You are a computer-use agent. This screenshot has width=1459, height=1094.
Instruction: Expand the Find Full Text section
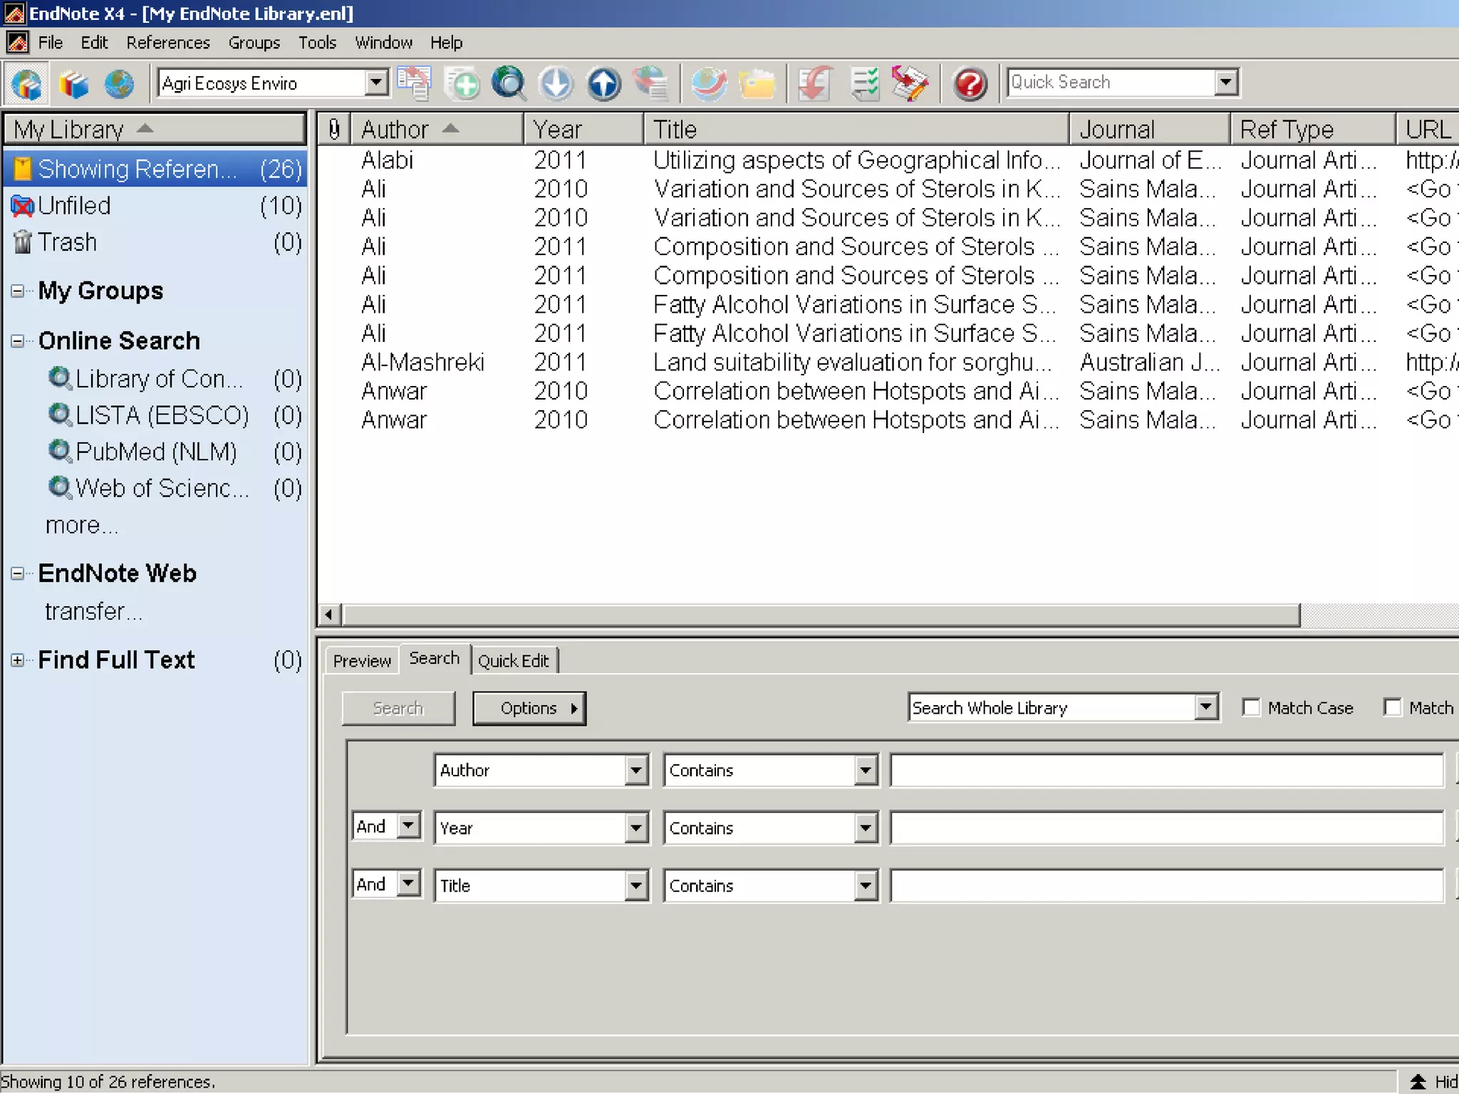18,660
